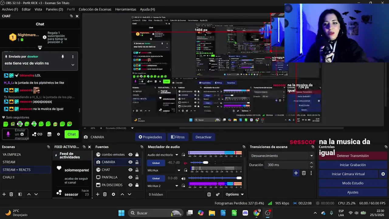
Task: Delete selected scene with trash icon
Action: tap(11, 194)
